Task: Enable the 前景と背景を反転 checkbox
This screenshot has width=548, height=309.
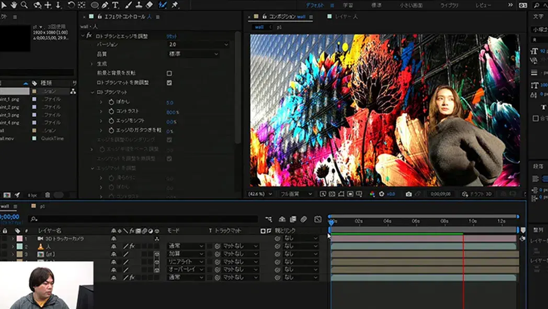Action: pos(169,73)
